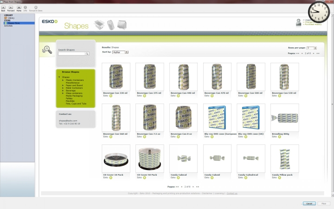Select the Blu-ray DVD case (US) thumbnail
Viewport: 334px width, 209px height.
pyautogui.click(x=251, y=118)
